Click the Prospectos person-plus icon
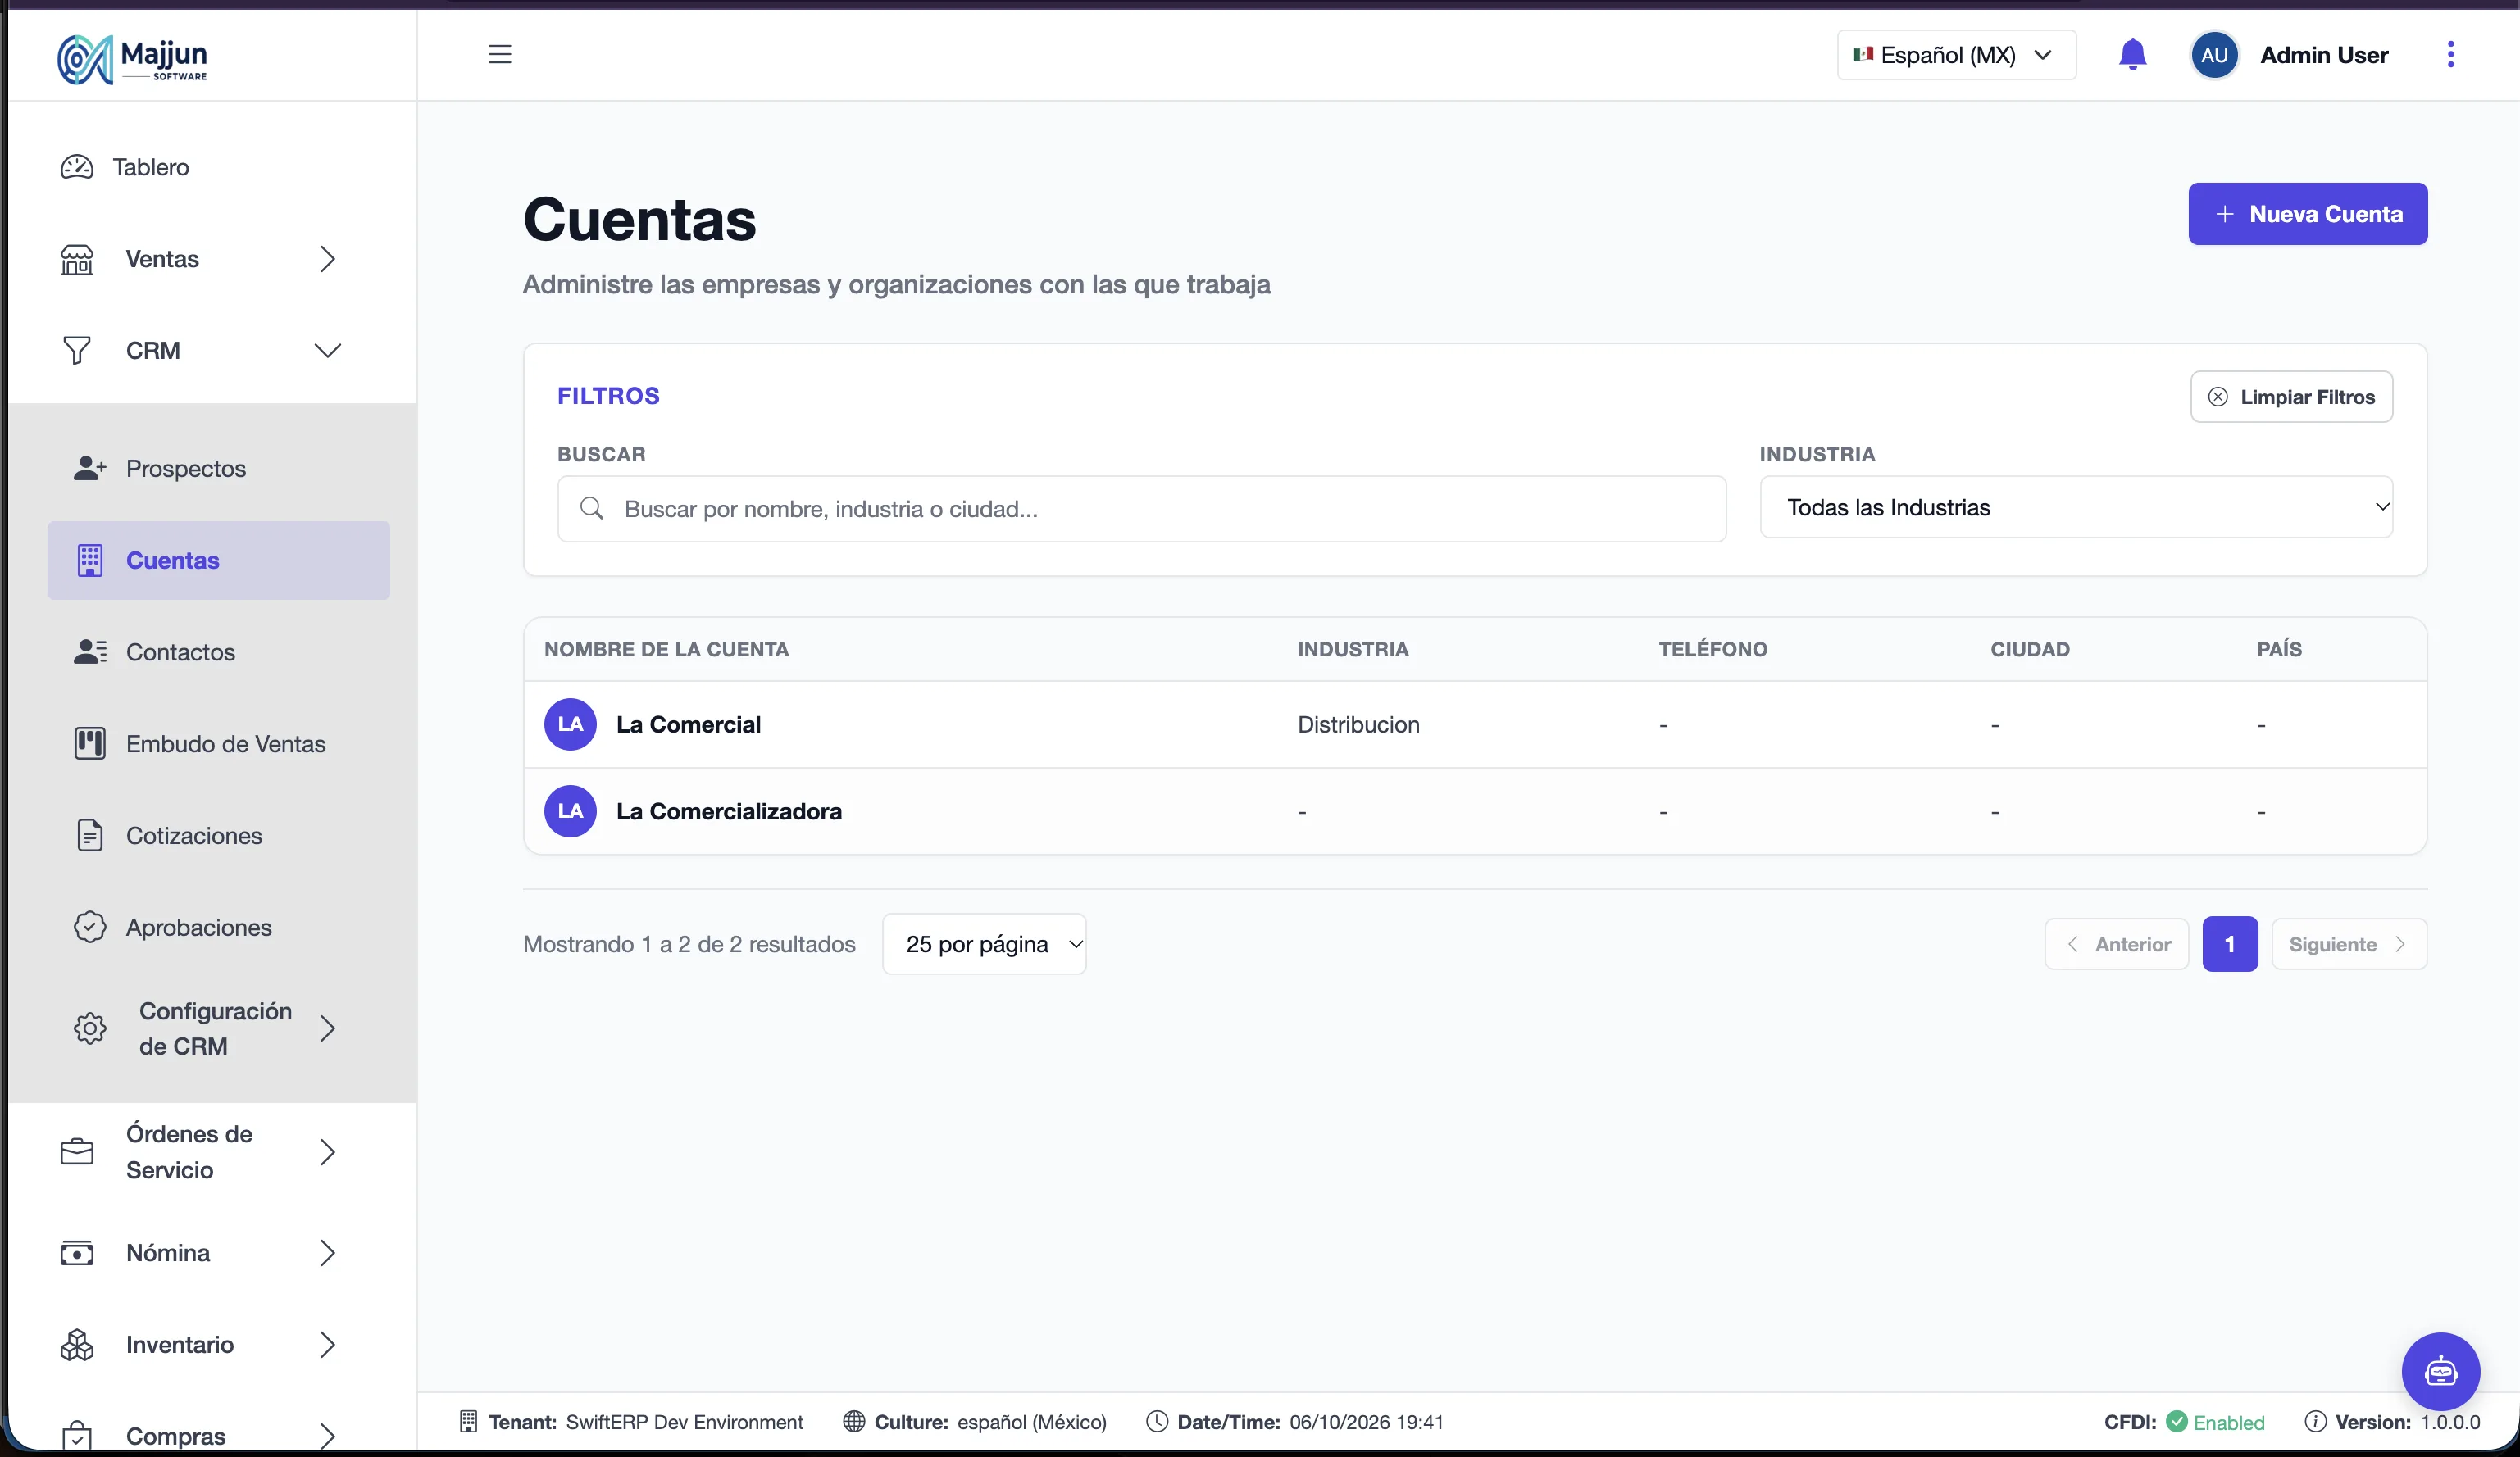This screenshot has height=1457, width=2520. click(x=90, y=468)
